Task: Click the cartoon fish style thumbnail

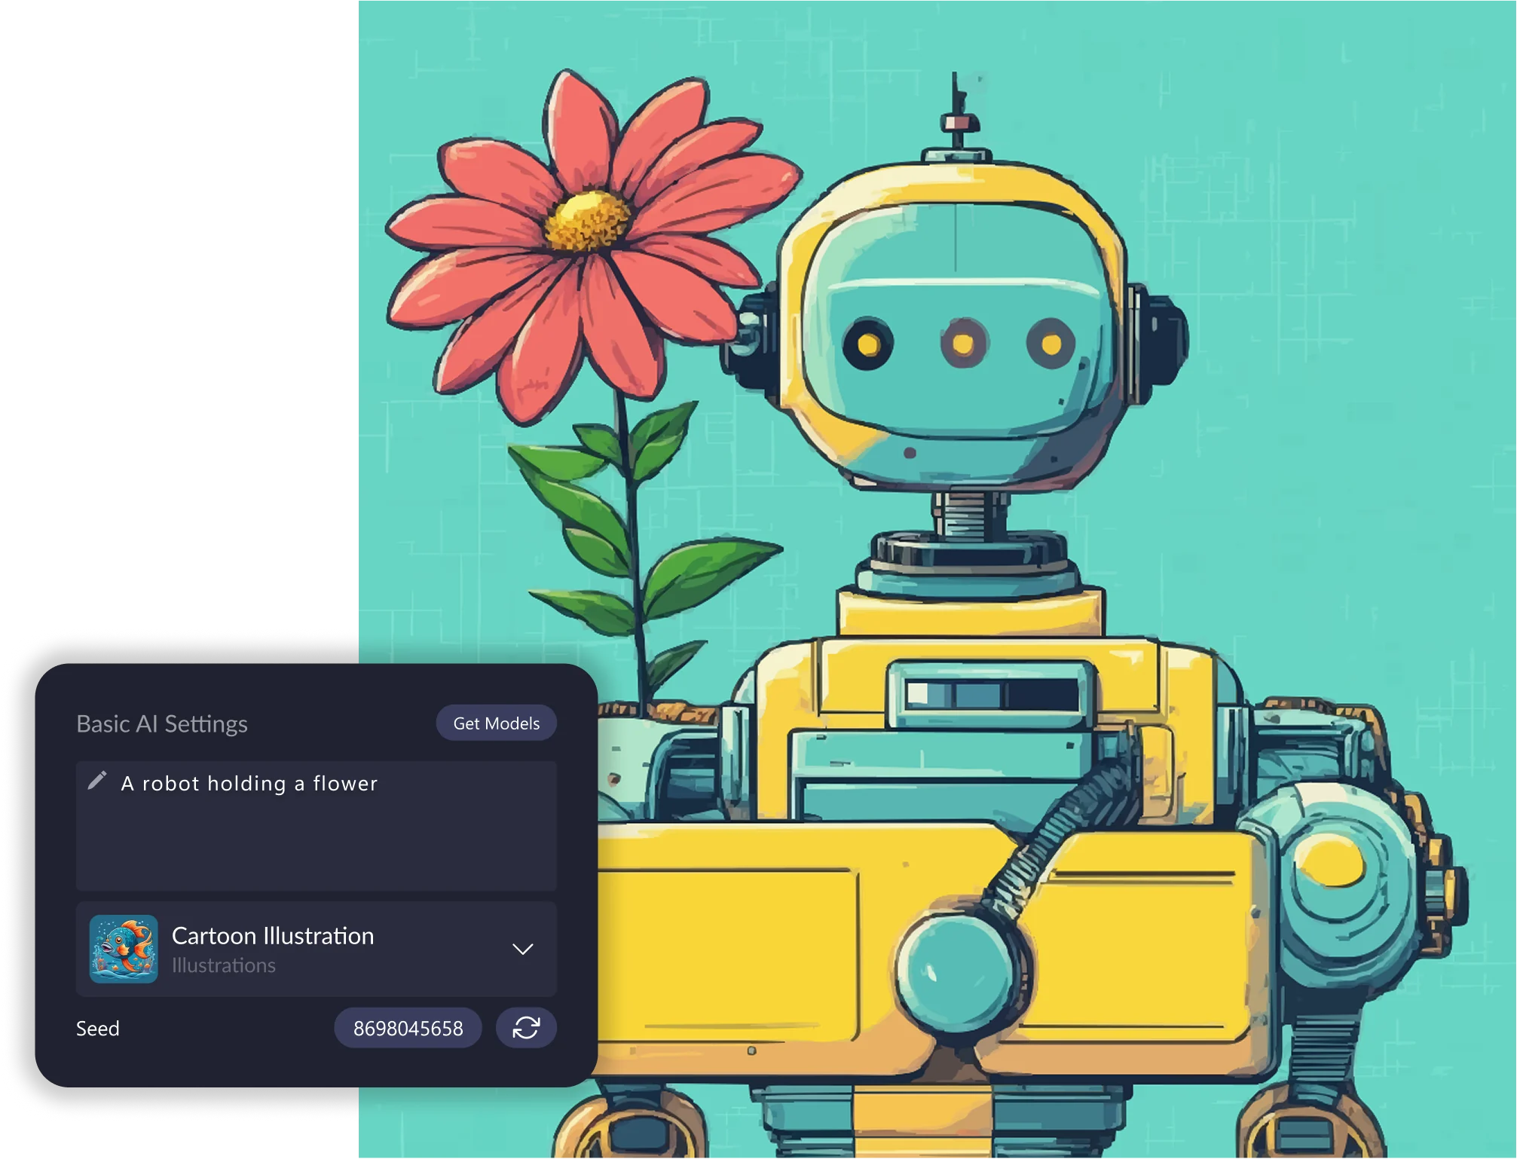Action: click(x=124, y=949)
